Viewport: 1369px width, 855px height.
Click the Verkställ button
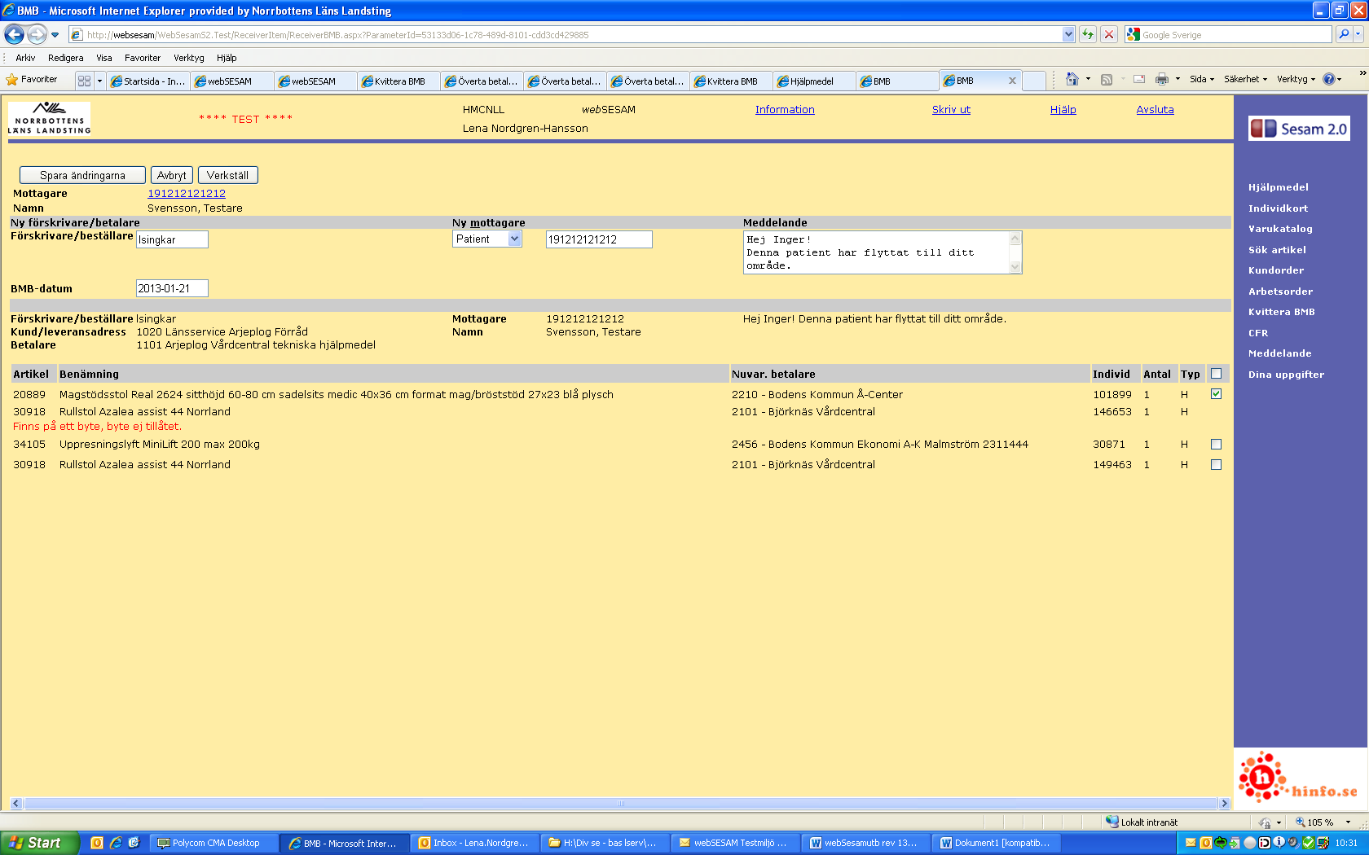click(x=227, y=175)
